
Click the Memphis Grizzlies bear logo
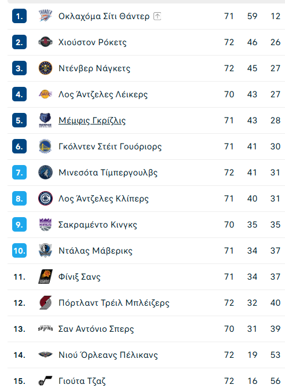tap(45, 120)
